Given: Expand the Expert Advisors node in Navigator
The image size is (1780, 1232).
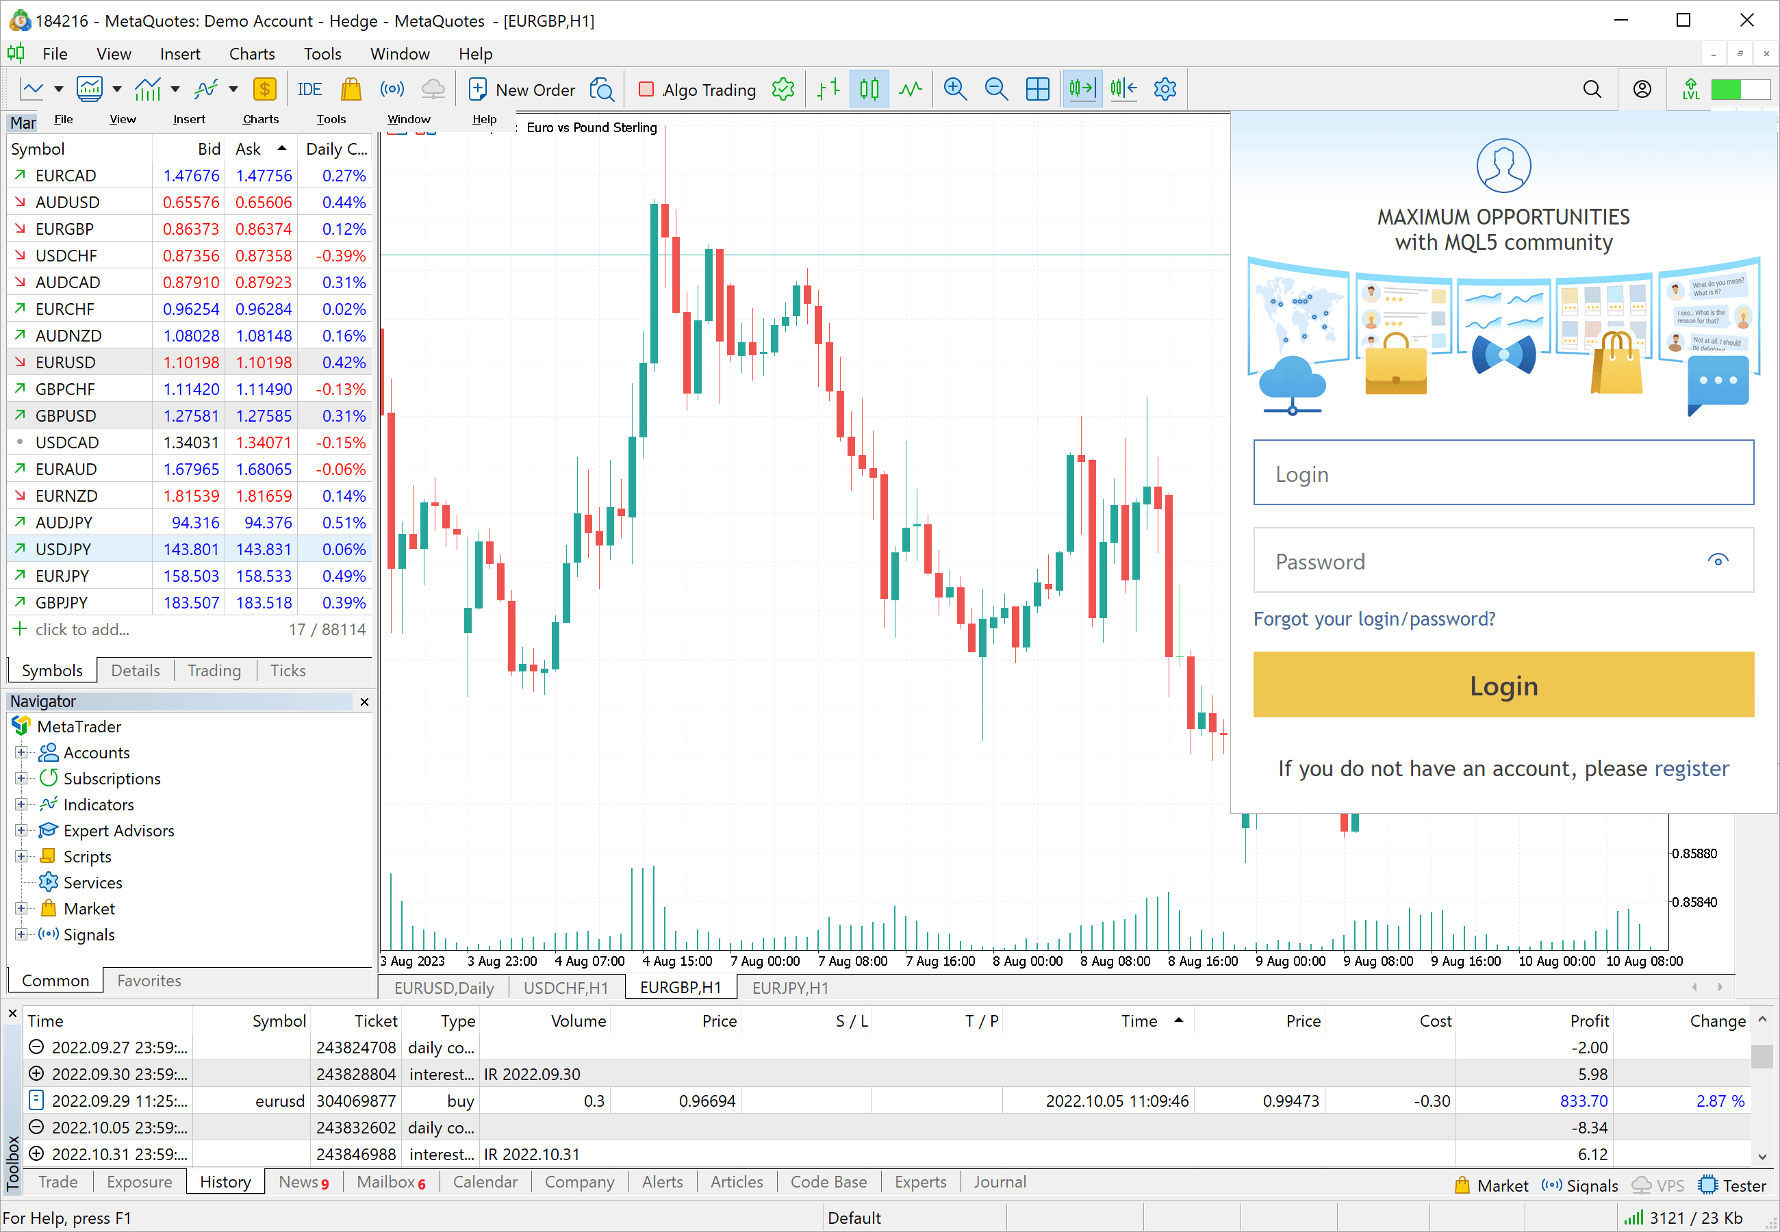Looking at the screenshot, I should [22, 831].
